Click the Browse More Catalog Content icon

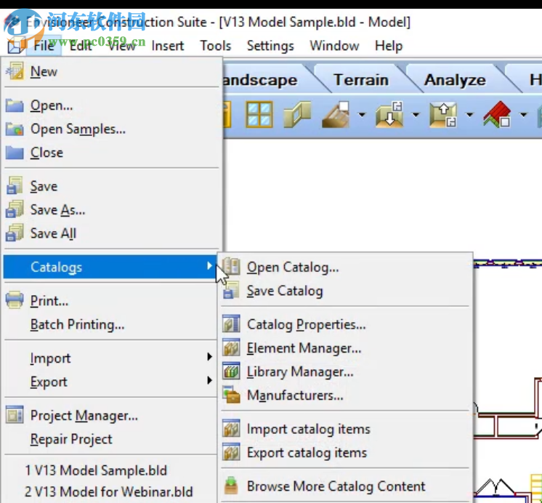point(231,486)
